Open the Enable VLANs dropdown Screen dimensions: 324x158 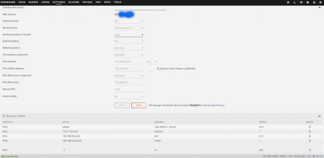coord(129,96)
